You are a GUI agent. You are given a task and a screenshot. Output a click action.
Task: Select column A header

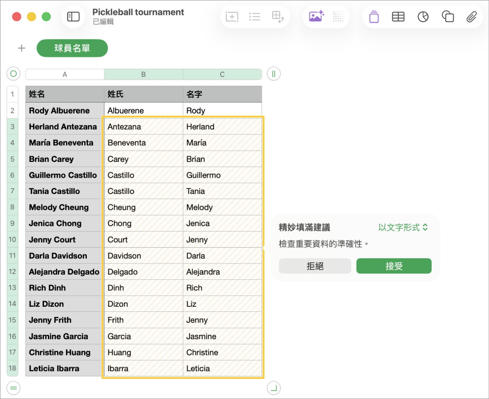tap(65, 74)
